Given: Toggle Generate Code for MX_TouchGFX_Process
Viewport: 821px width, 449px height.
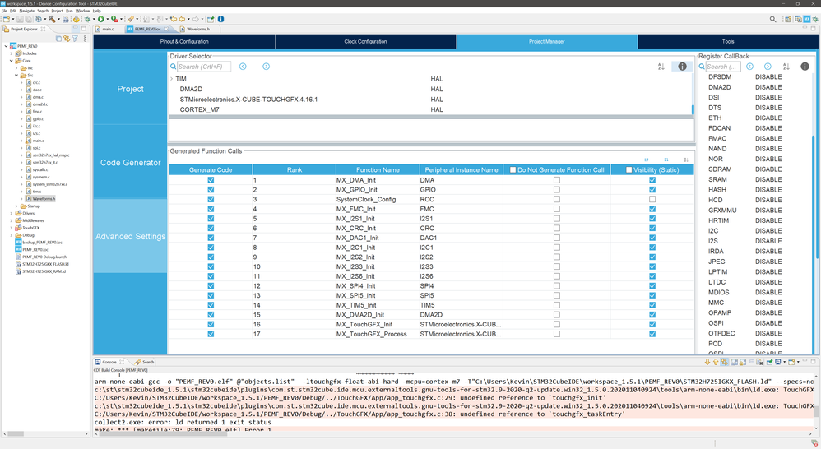Looking at the screenshot, I should [x=211, y=334].
